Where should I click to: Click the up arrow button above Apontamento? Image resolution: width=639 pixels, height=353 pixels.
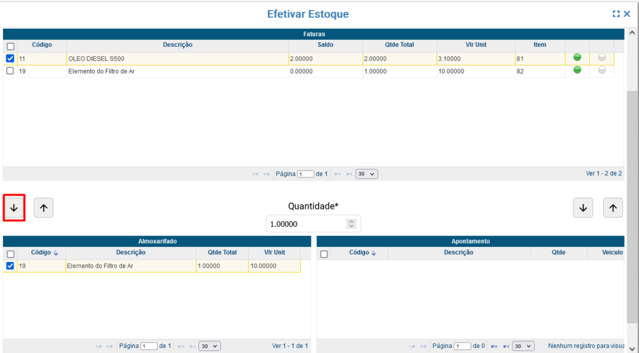pyautogui.click(x=613, y=208)
